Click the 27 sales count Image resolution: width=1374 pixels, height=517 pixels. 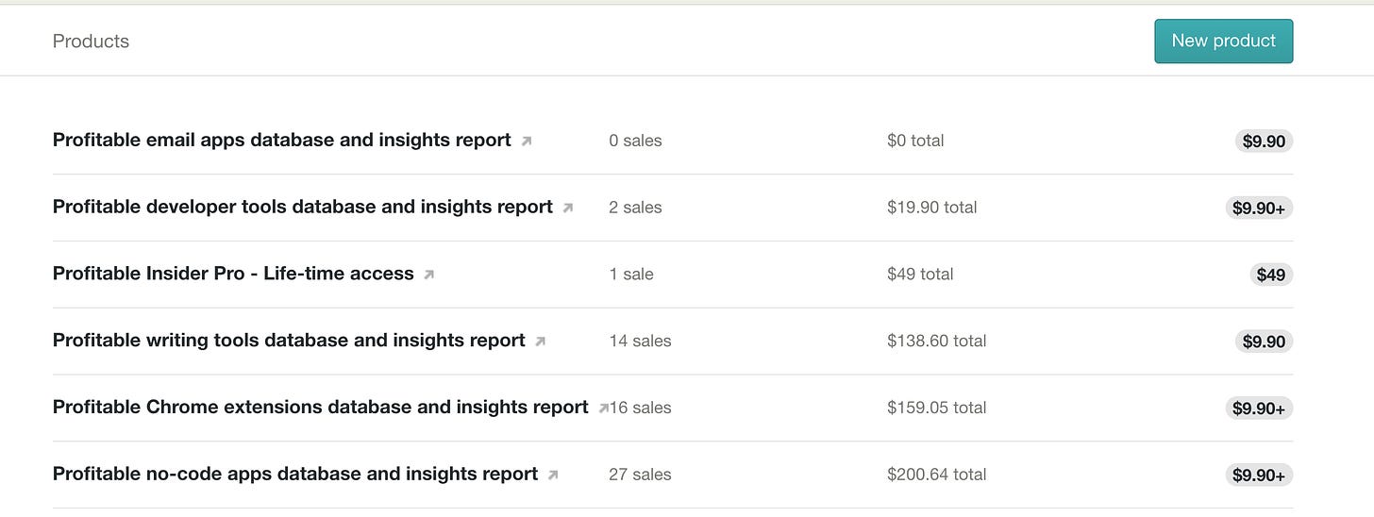tap(640, 475)
